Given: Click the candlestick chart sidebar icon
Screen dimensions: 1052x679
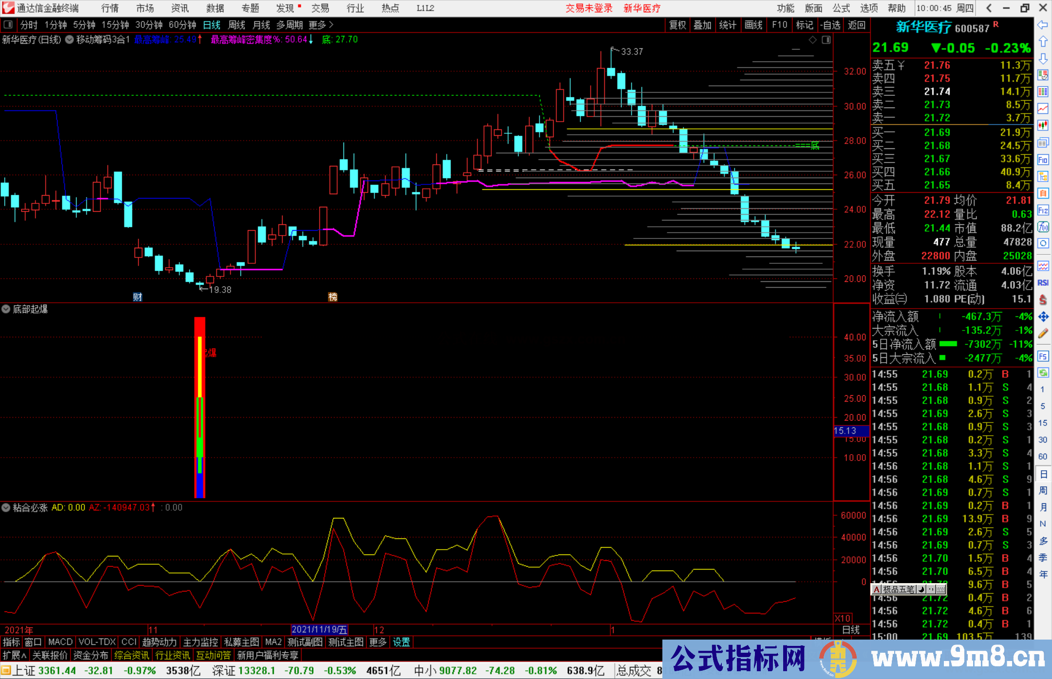Looking at the screenshot, I should (x=1043, y=126).
